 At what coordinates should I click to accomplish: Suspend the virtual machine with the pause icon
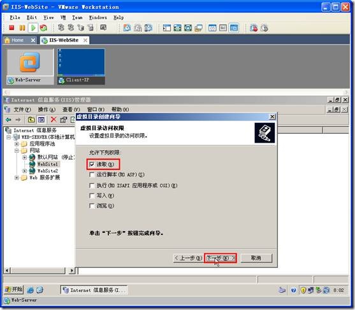tap(22, 28)
